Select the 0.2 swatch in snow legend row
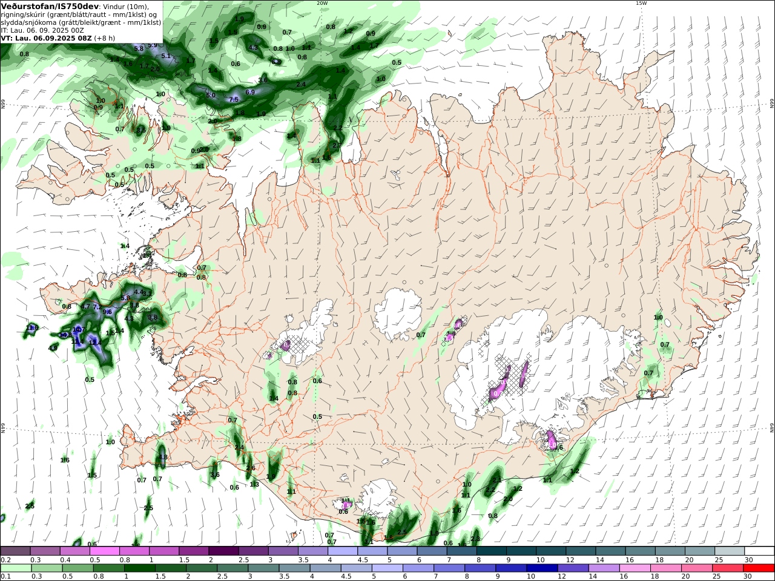The width and height of the screenshot is (775, 581). coord(15,551)
